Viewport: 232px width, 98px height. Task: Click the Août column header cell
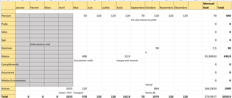123,6
